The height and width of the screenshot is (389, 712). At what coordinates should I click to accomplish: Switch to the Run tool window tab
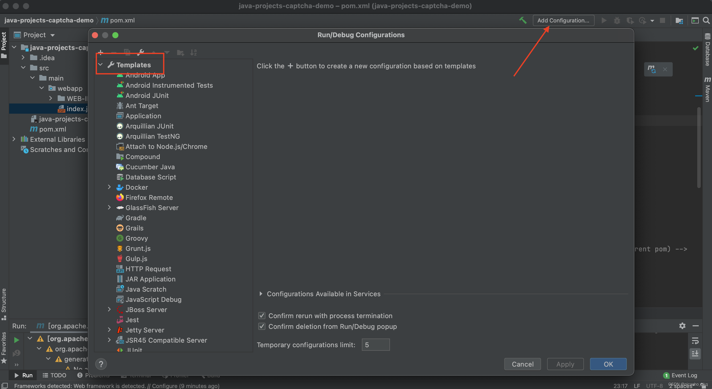click(24, 375)
